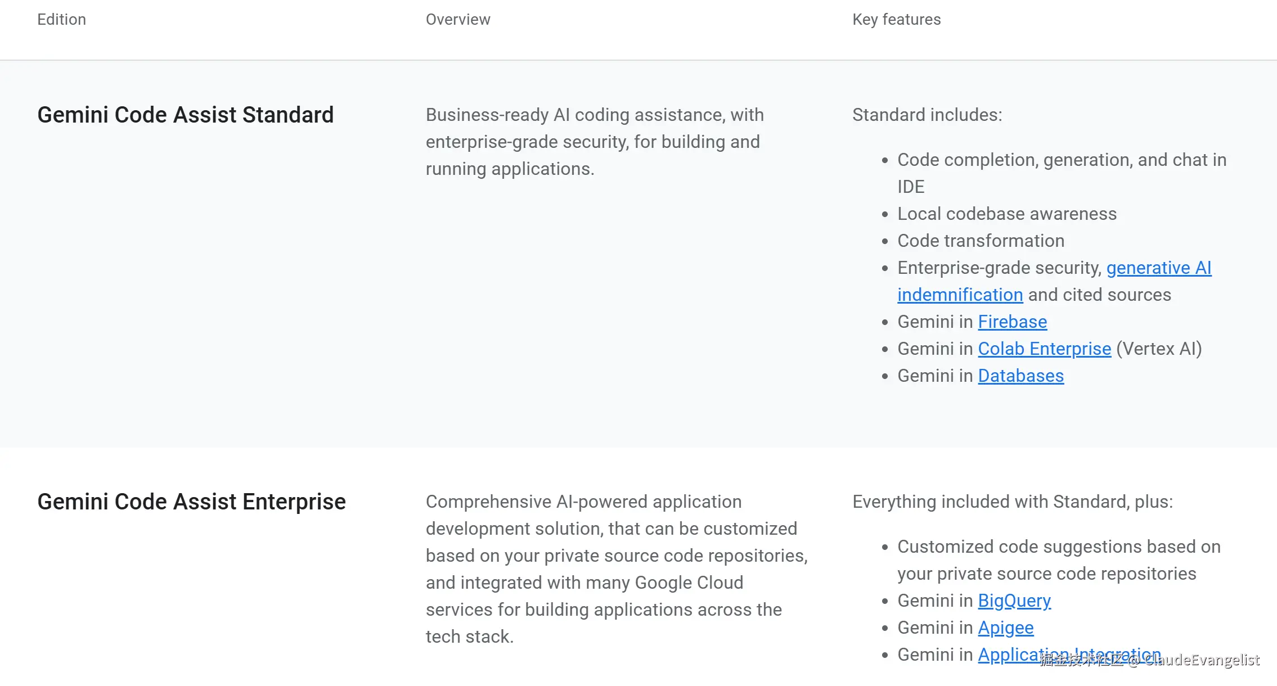Open the Databases link
This screenshot has height=686, width=1277.
[1020, 376]
